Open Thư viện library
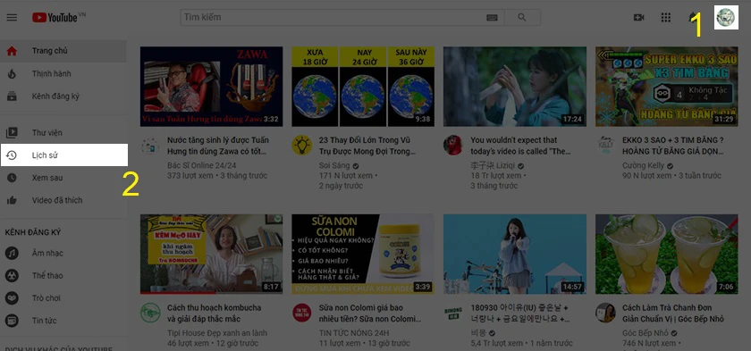 click(x=63, y=132)
